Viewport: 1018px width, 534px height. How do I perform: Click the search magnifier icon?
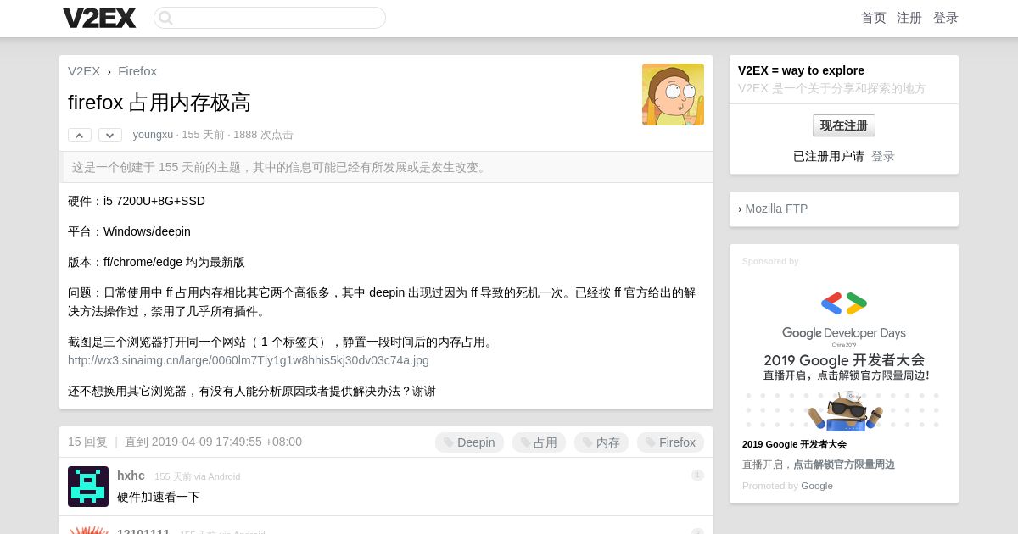pos(166,18)
